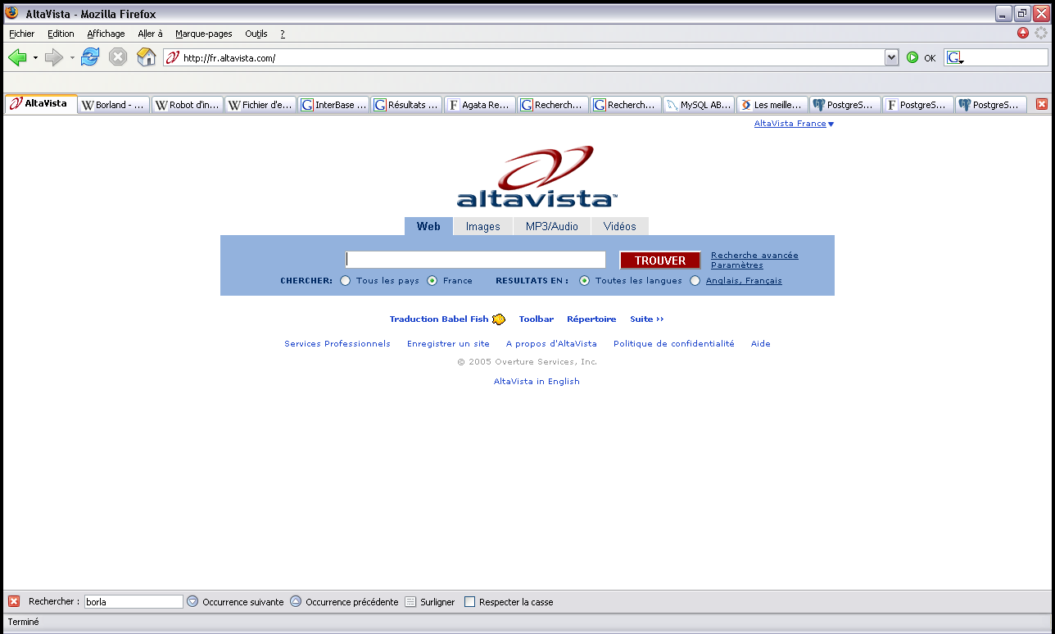Click Occurrence suivante find-next icon
This screenshot has width=1055, height=634.
click(x=192, y=602)
